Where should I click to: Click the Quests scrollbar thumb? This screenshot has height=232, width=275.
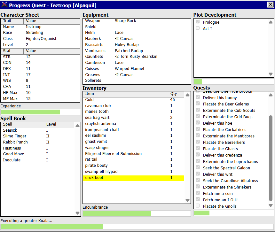tap(271, 158)
